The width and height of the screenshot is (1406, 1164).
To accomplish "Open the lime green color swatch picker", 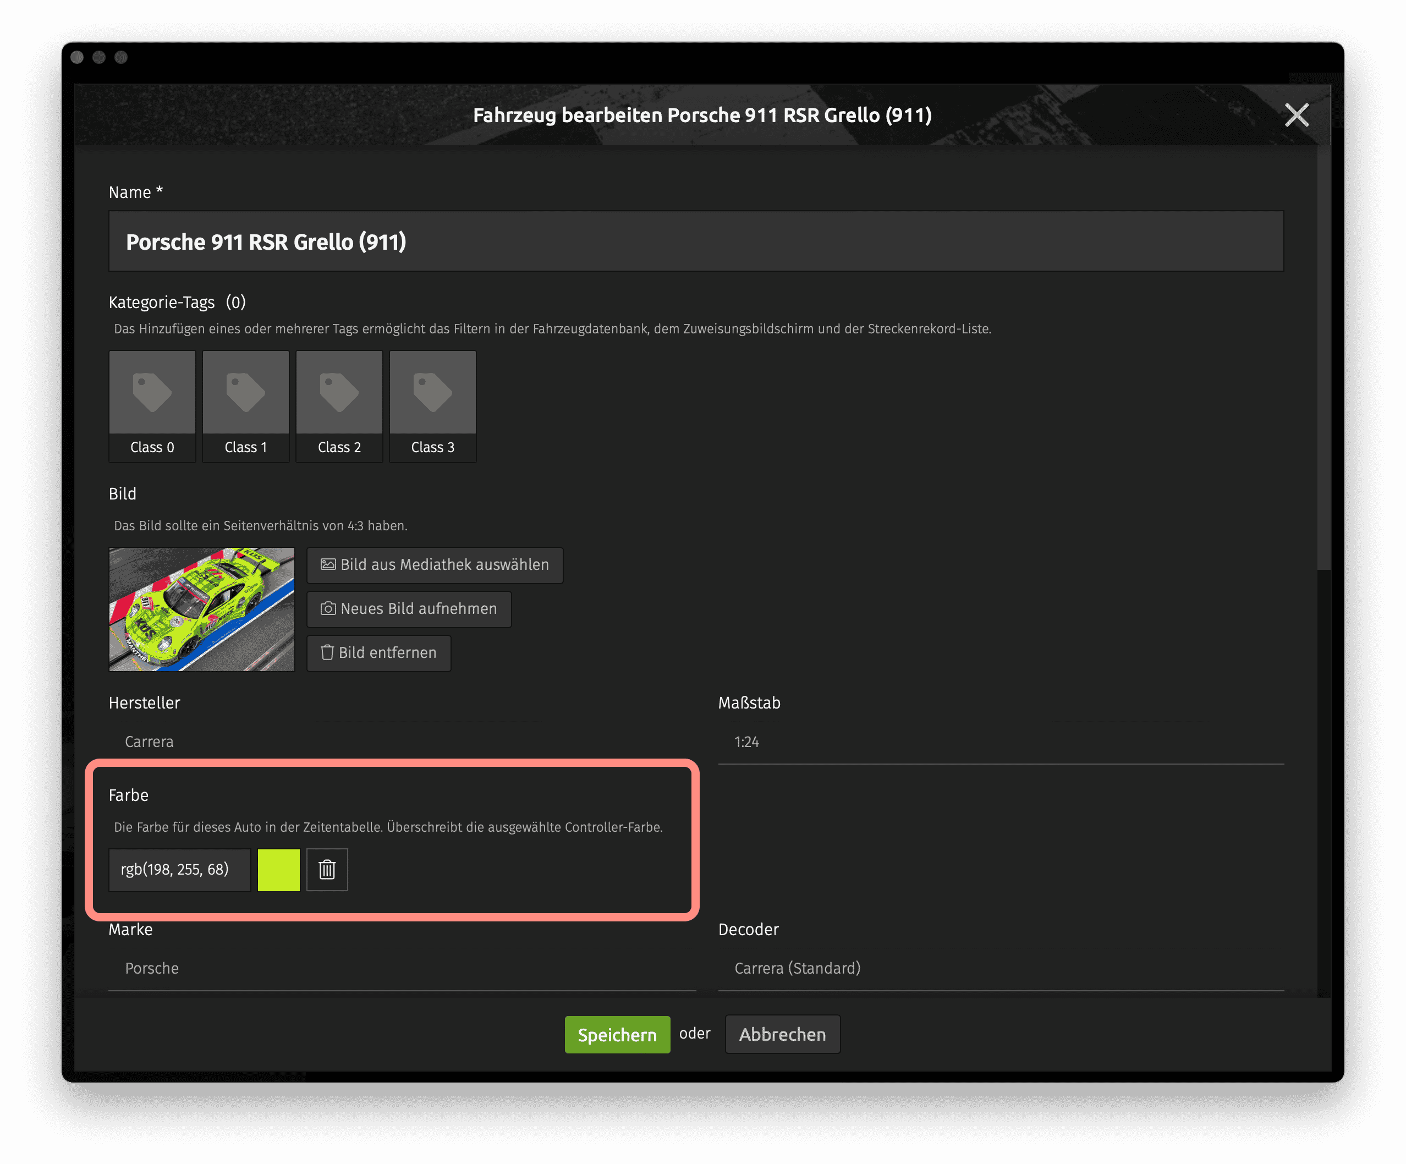I will tap(278, 869).
